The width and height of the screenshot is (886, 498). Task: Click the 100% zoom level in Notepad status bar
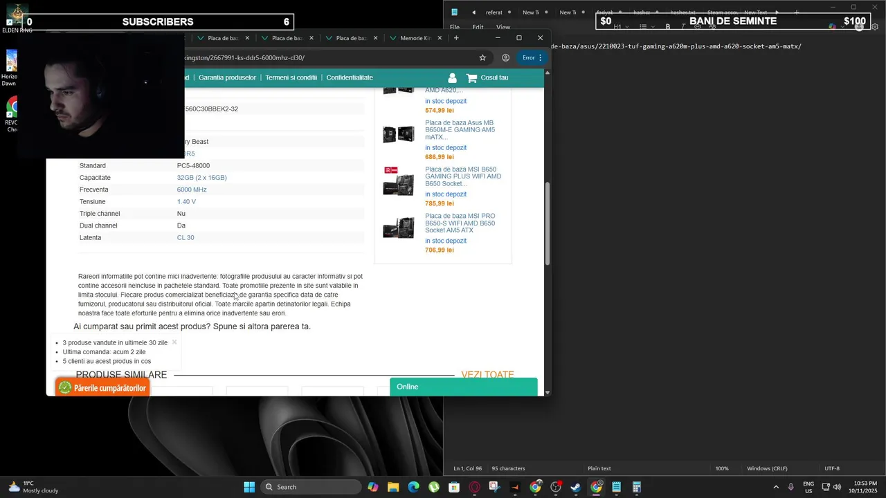tap(722, 468)
